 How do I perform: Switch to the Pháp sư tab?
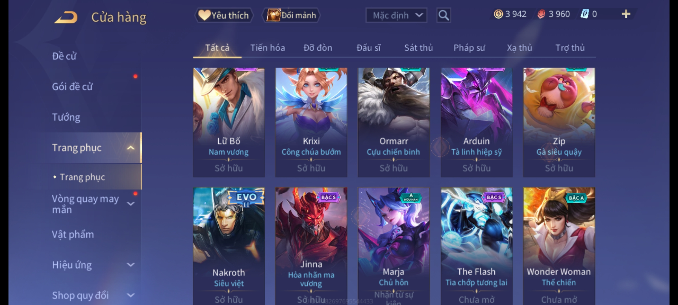(x=469, y=48)
